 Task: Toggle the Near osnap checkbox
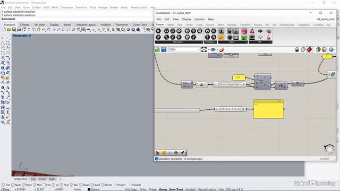coord(13,185)
